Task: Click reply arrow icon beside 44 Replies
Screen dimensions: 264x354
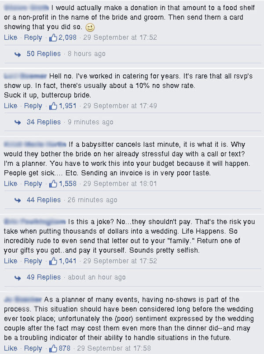Action: tap(18, 200)
